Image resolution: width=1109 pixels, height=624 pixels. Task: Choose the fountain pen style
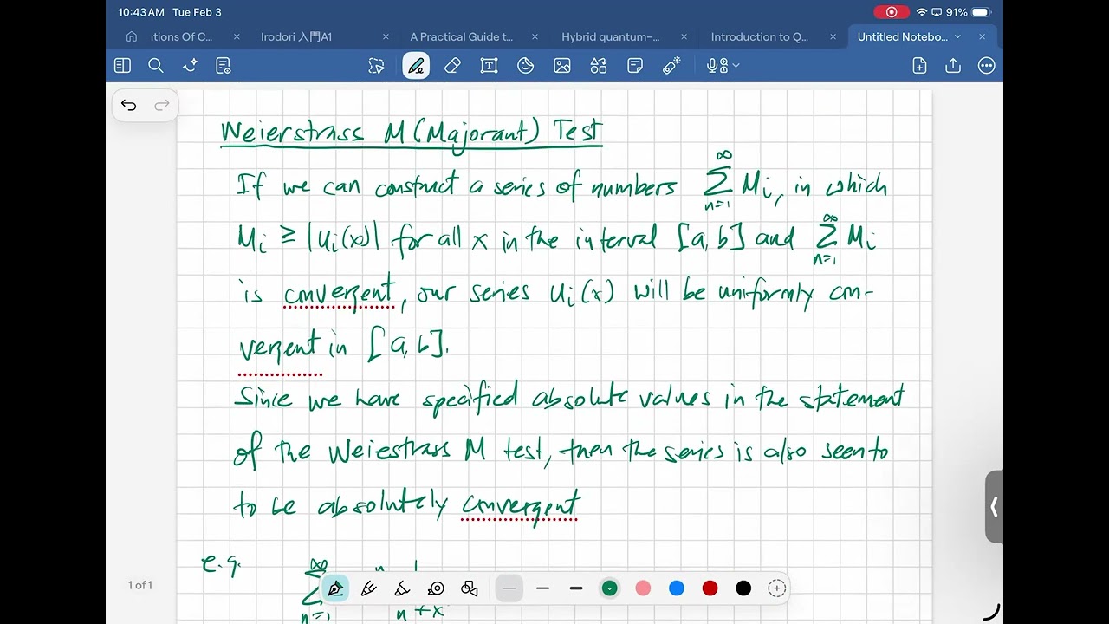tap(335, 589)
